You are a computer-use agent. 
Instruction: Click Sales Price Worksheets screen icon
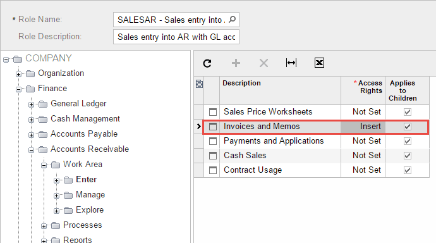(x=213, y=112)
